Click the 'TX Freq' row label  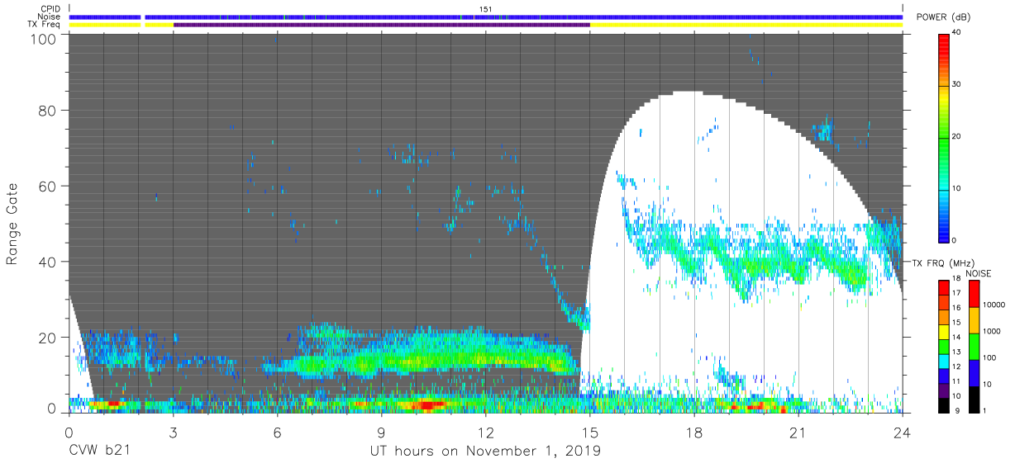point(42,24)
